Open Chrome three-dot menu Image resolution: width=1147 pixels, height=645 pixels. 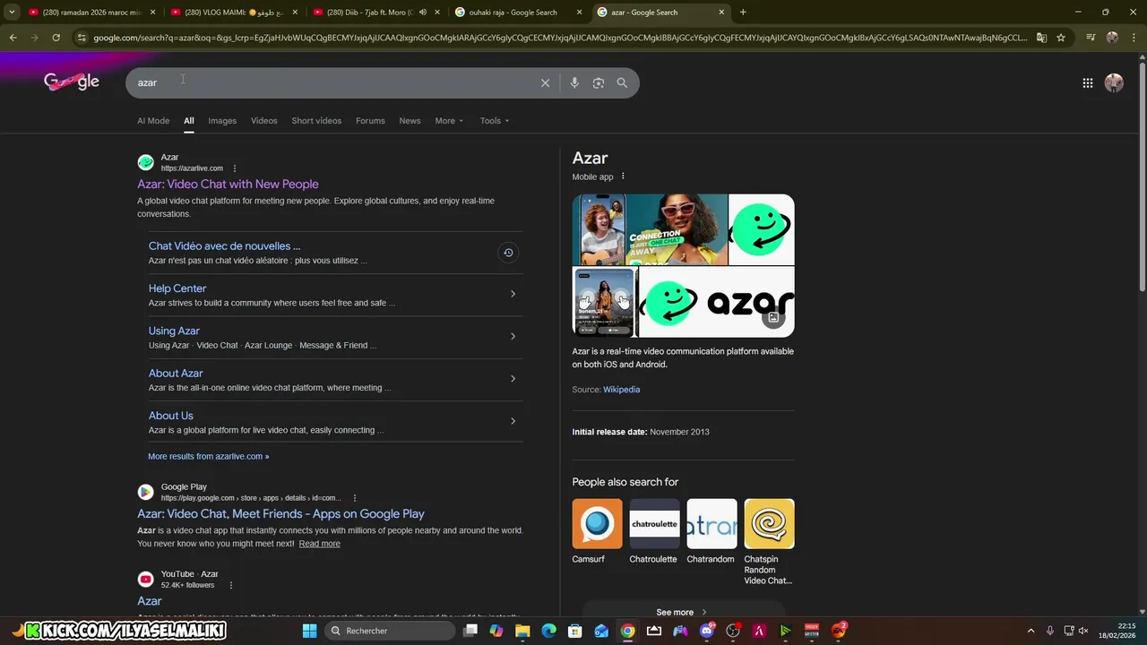click(x=1134, y=38)
